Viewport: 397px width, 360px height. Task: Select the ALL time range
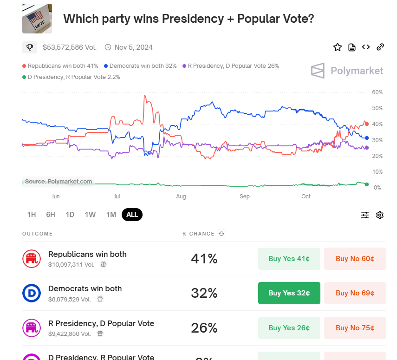tap(132, 215)
